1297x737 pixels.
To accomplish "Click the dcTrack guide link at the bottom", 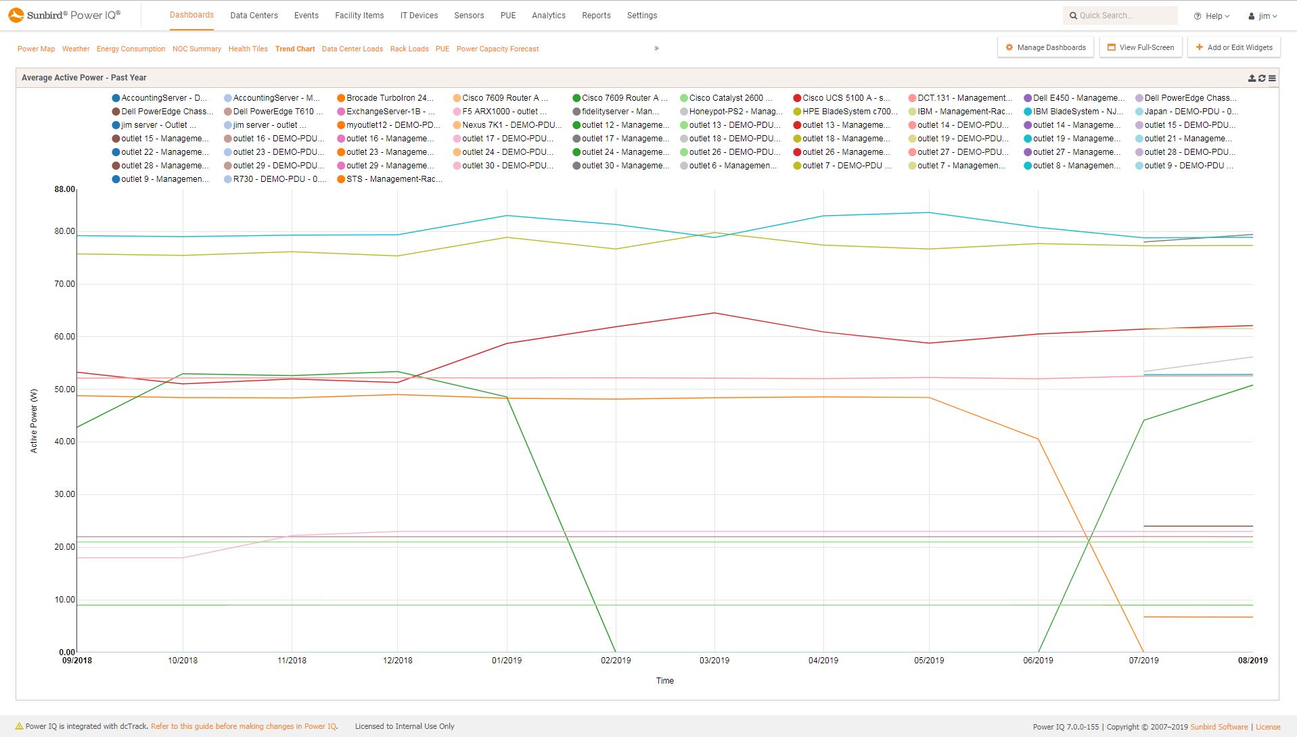I will [x=244, y=726].
